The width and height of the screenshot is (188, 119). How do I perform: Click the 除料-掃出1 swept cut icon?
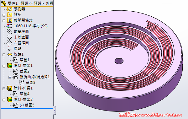click(10, 66)
